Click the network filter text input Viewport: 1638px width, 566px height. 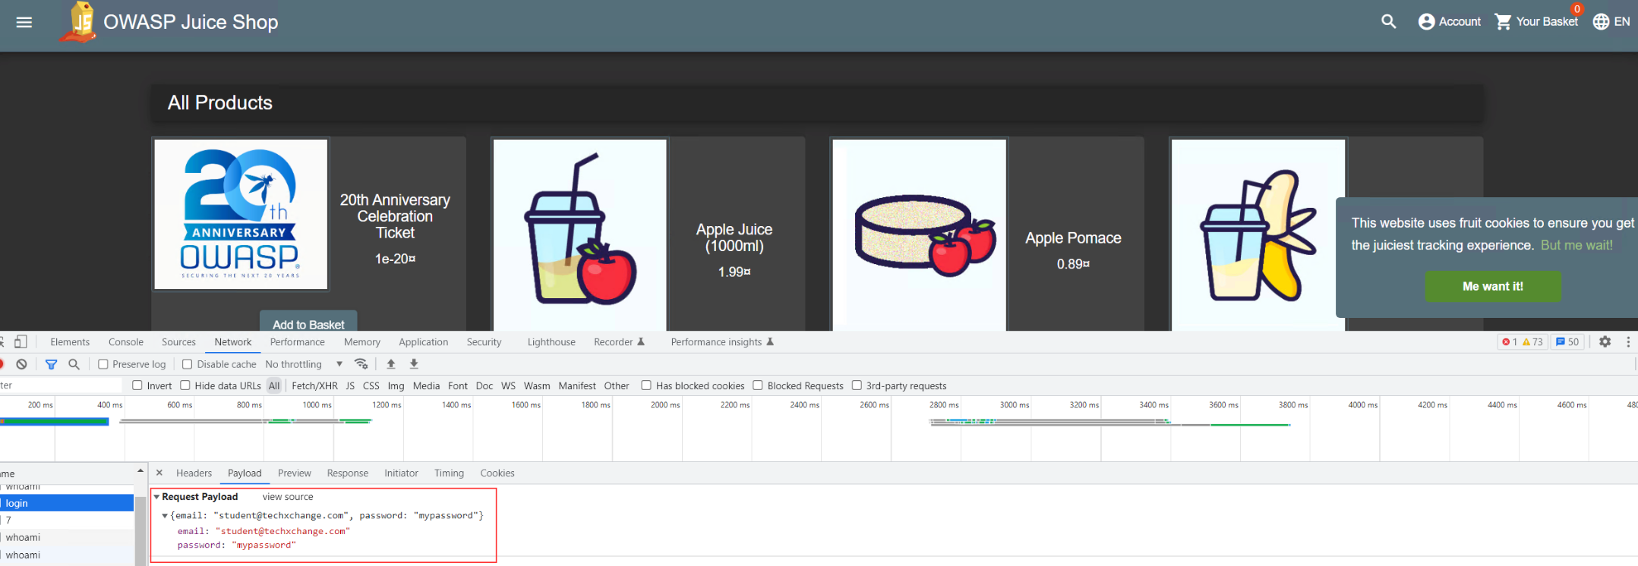pyautogui.click(x=61, y=385)
